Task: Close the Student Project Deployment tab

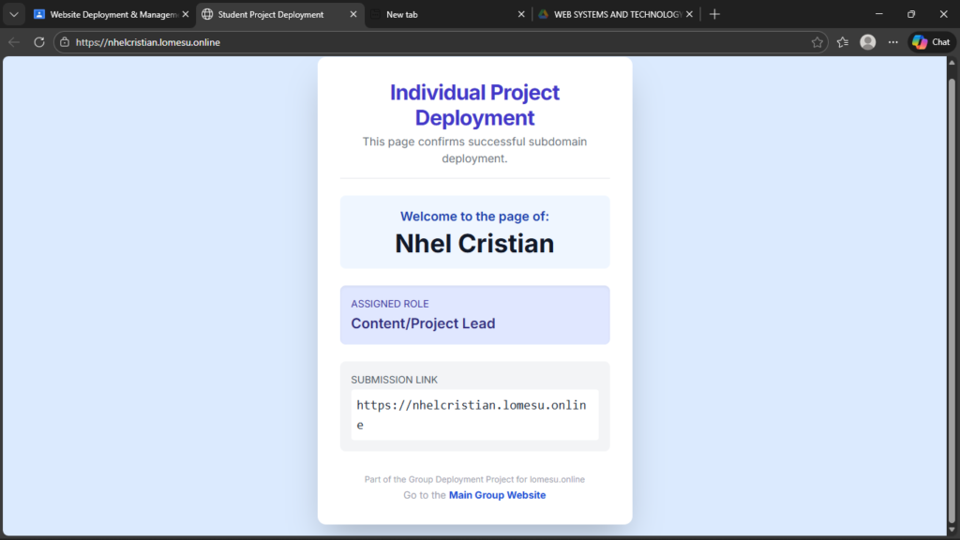Action: click(x=353, y=14)
